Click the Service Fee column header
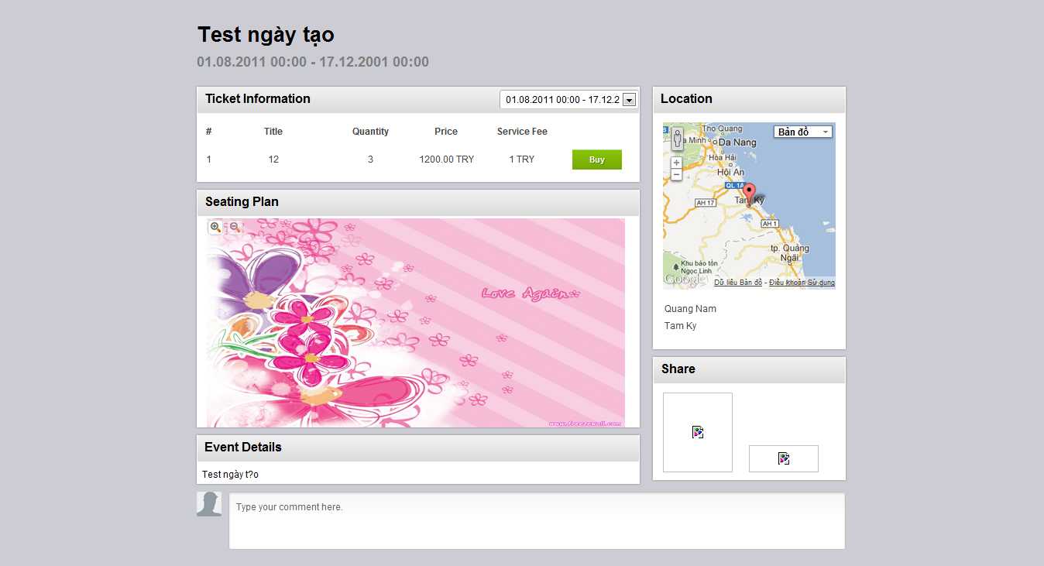1044x566 pixels. point(522,132)
